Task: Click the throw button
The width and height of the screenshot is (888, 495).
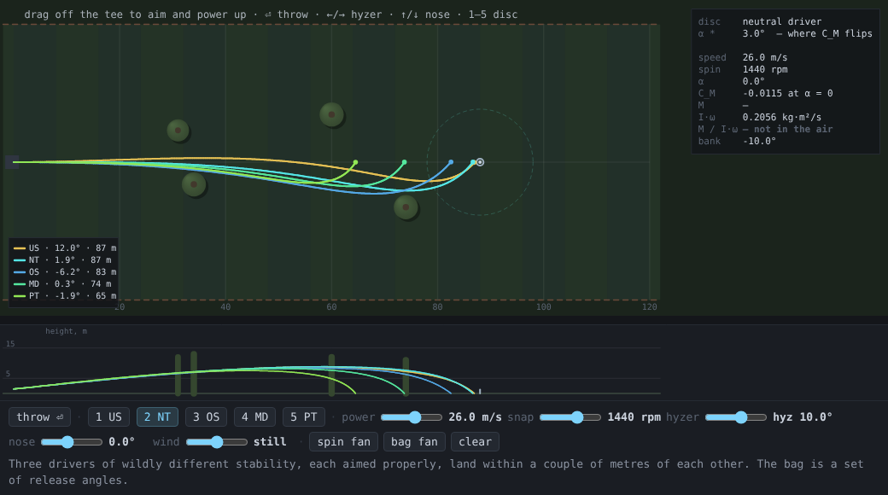Action: [39, 416]
